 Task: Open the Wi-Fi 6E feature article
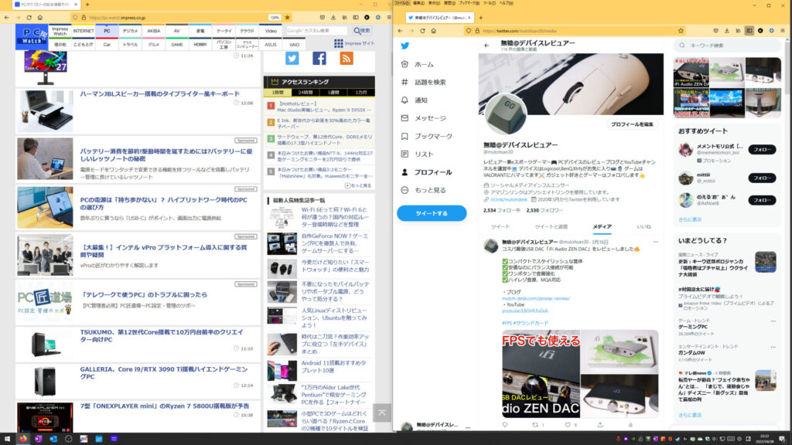335,217
